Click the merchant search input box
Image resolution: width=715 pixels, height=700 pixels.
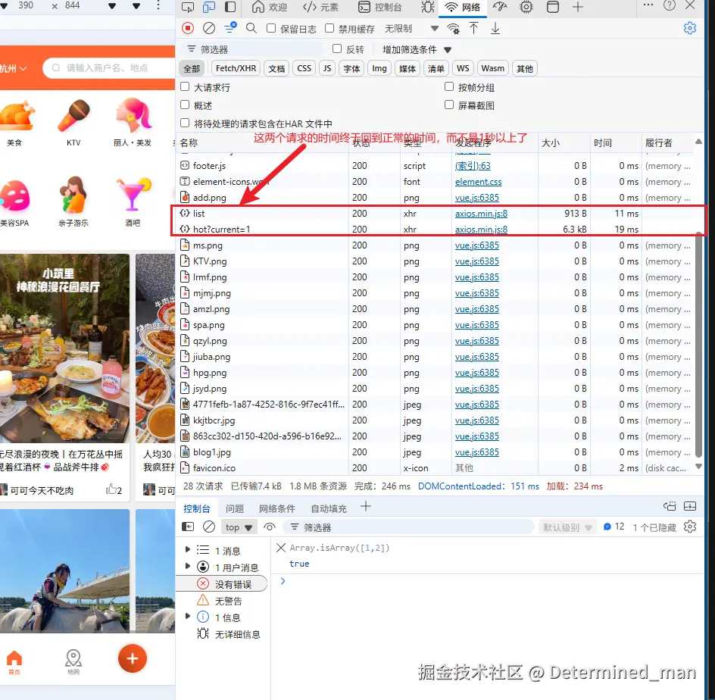coord(108,68)
